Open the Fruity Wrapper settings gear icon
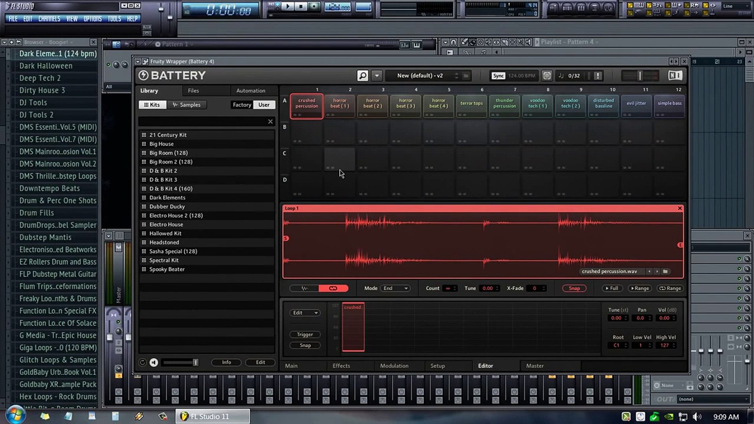 145,61
